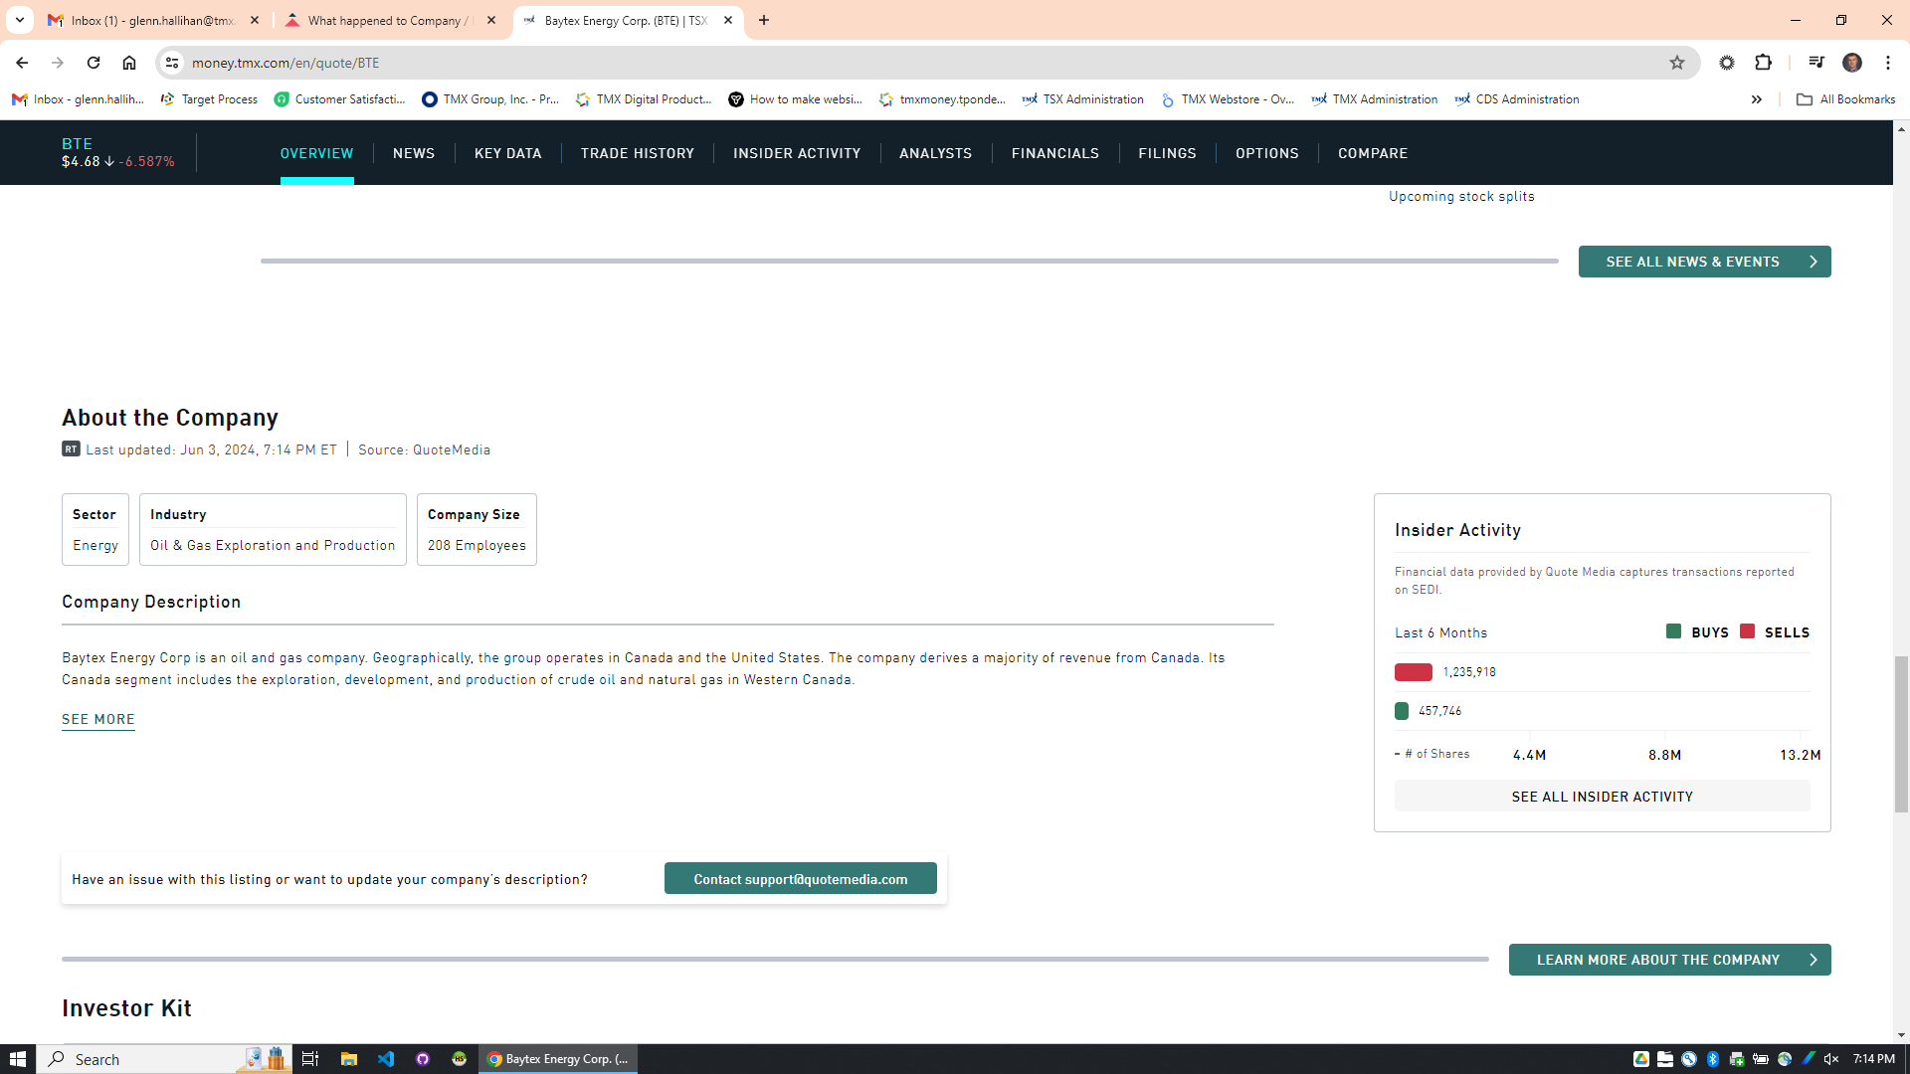Expand the hidden bookmarks chevron
Screen dimensions: 1910x1074
tap(1756, 99)
